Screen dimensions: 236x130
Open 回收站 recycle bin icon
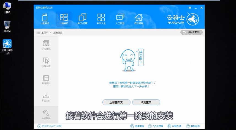(7, 26)
